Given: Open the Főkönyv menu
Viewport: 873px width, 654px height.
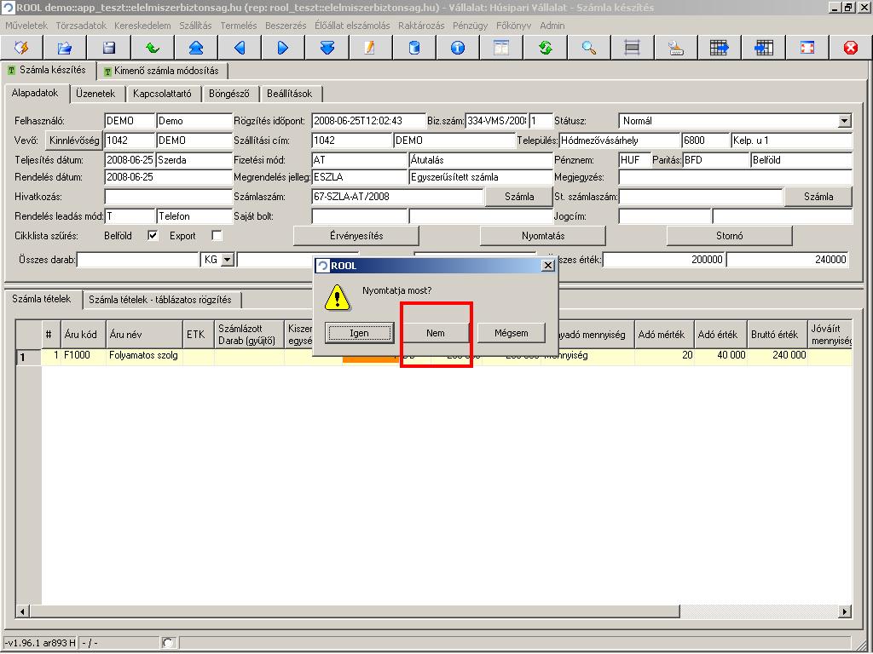Looking at the screenshot, I should tap(513, 26).
